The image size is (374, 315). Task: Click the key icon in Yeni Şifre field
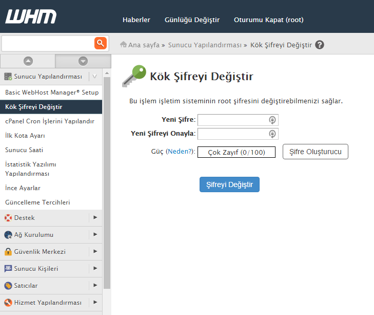click(x=272, y=120)
